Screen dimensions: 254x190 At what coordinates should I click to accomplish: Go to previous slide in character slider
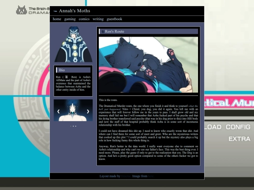[x=58, y=111]
